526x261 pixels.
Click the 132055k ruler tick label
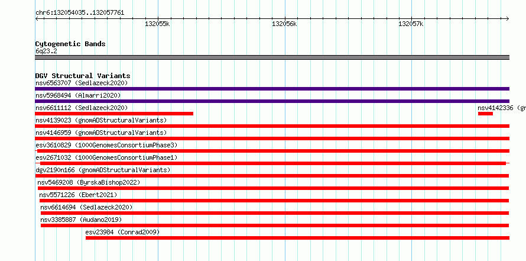[x=157, y=24]
